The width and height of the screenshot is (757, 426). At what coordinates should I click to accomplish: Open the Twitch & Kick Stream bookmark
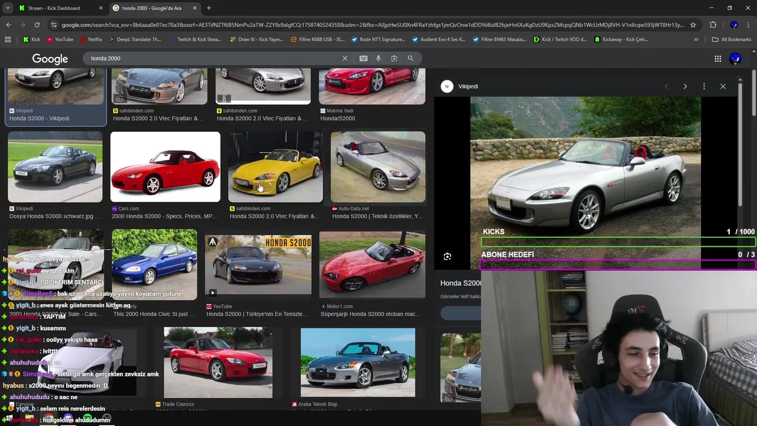point(195,40)
